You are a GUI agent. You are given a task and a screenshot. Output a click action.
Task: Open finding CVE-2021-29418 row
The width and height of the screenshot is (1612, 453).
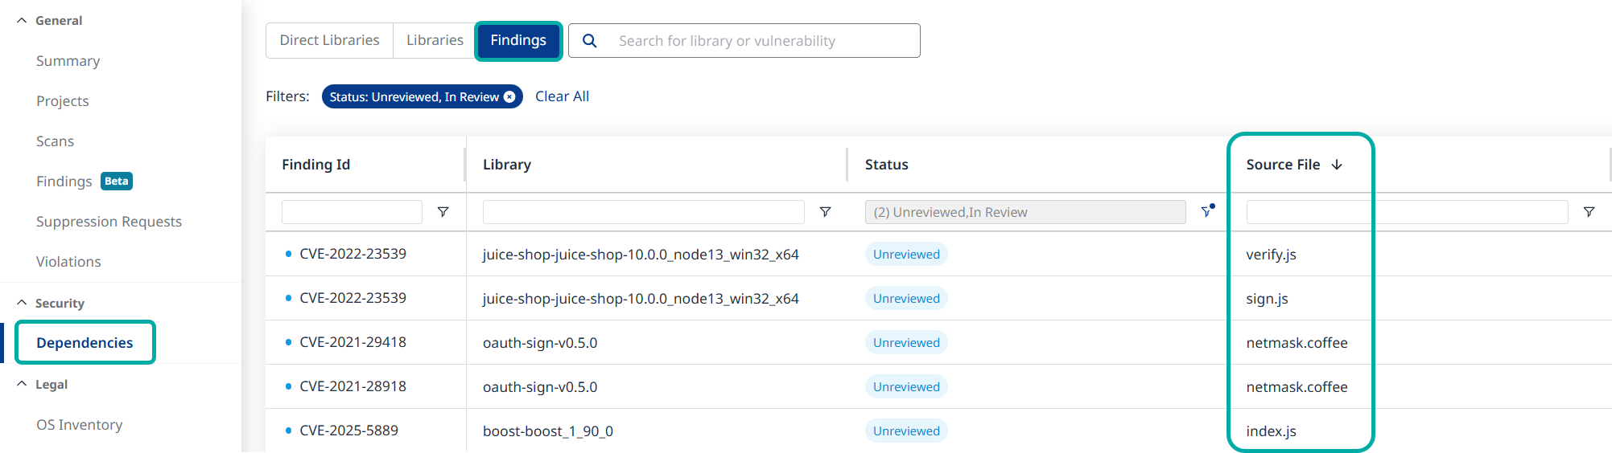point(352,342)
